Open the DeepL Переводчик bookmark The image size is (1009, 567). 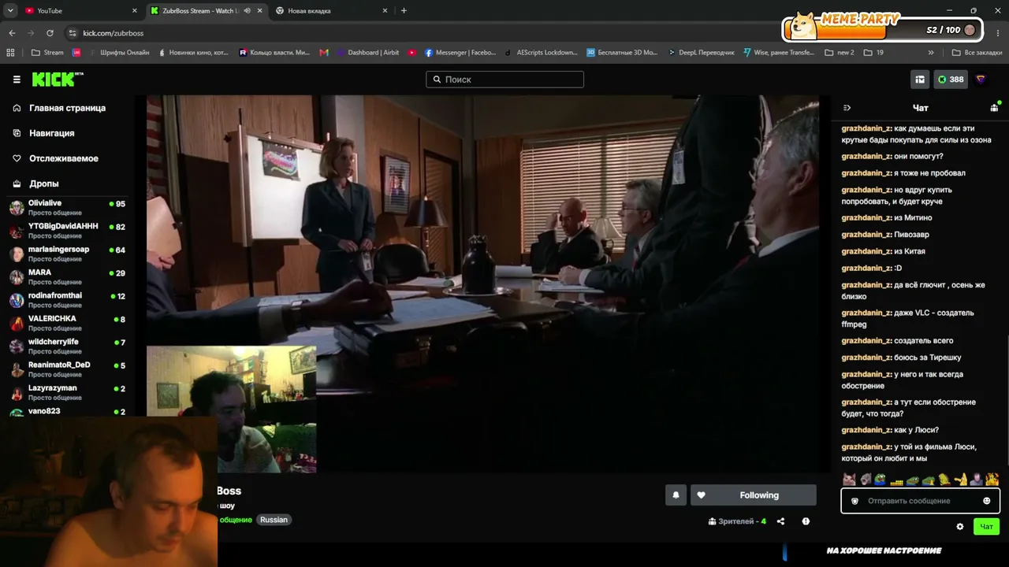[700, 53]
